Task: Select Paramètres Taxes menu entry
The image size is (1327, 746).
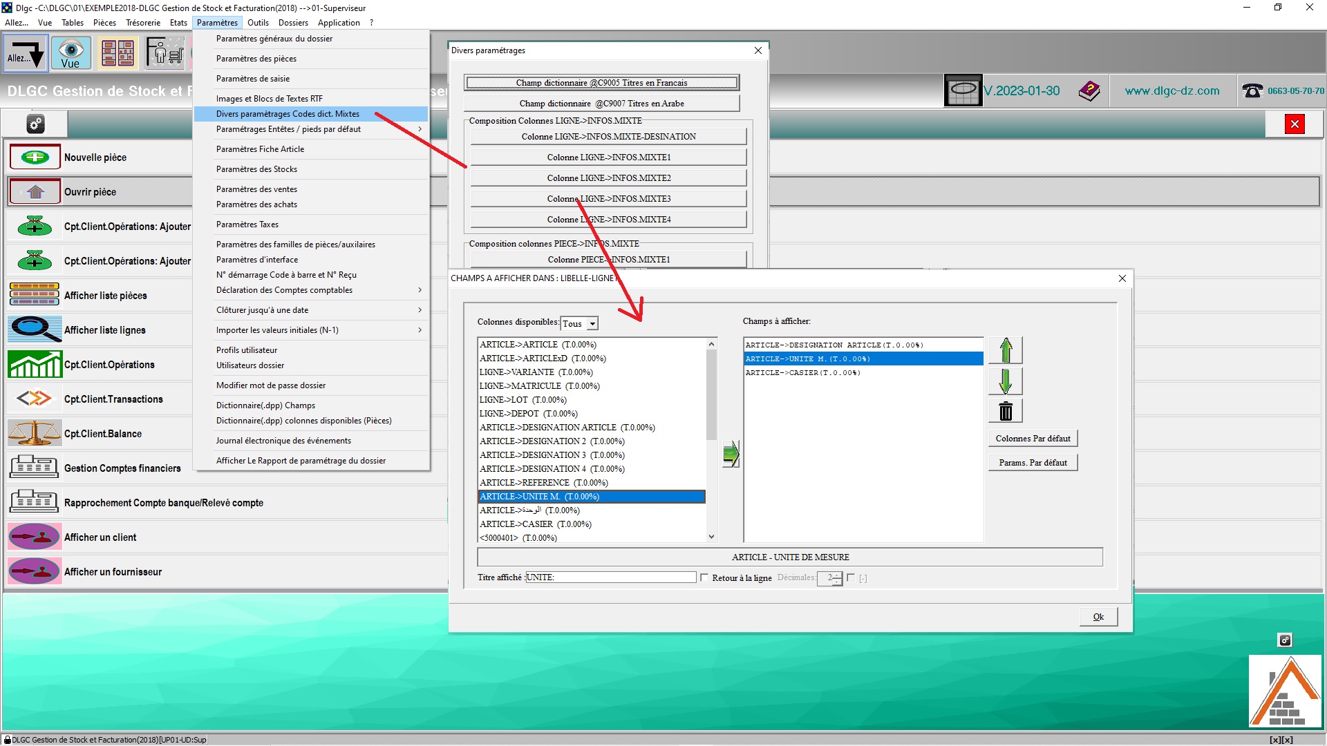Action: (x=311, y=224)
